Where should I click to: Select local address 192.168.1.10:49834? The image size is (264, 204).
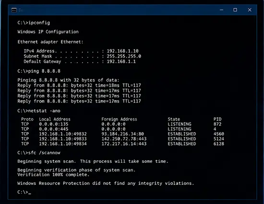[x=63, y=144]
